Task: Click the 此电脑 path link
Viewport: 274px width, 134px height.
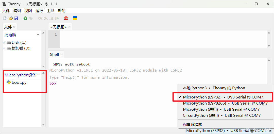Action: pyautogui.click(x=10, y=35)
